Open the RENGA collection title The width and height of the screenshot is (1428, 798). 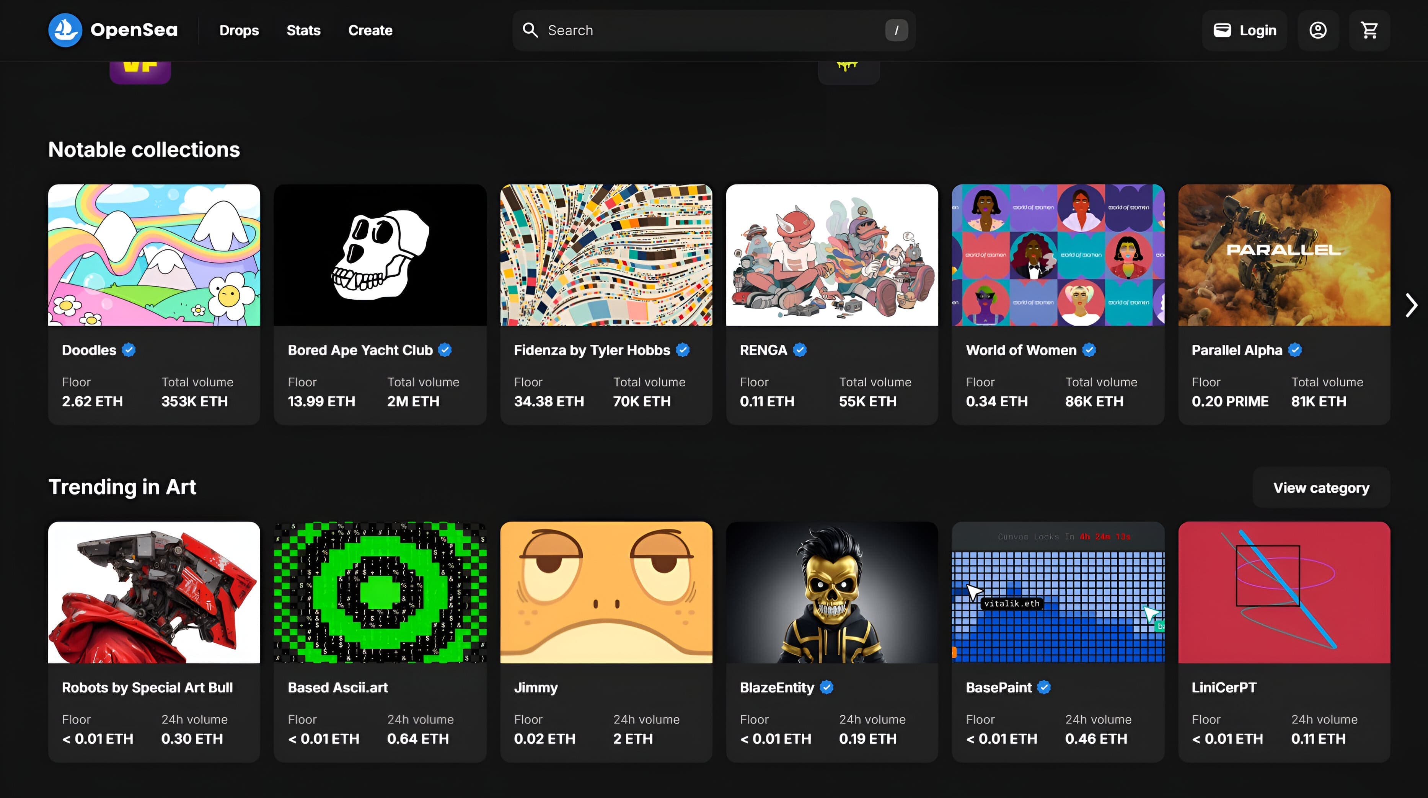click(763, 350)
